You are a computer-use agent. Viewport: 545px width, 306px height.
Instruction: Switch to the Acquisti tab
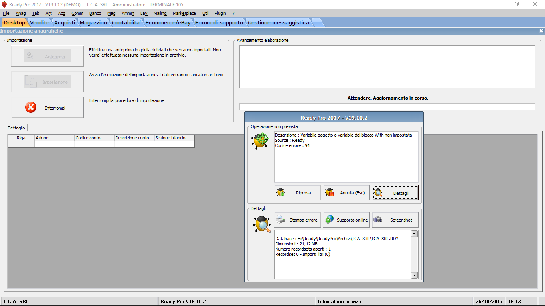65,22
